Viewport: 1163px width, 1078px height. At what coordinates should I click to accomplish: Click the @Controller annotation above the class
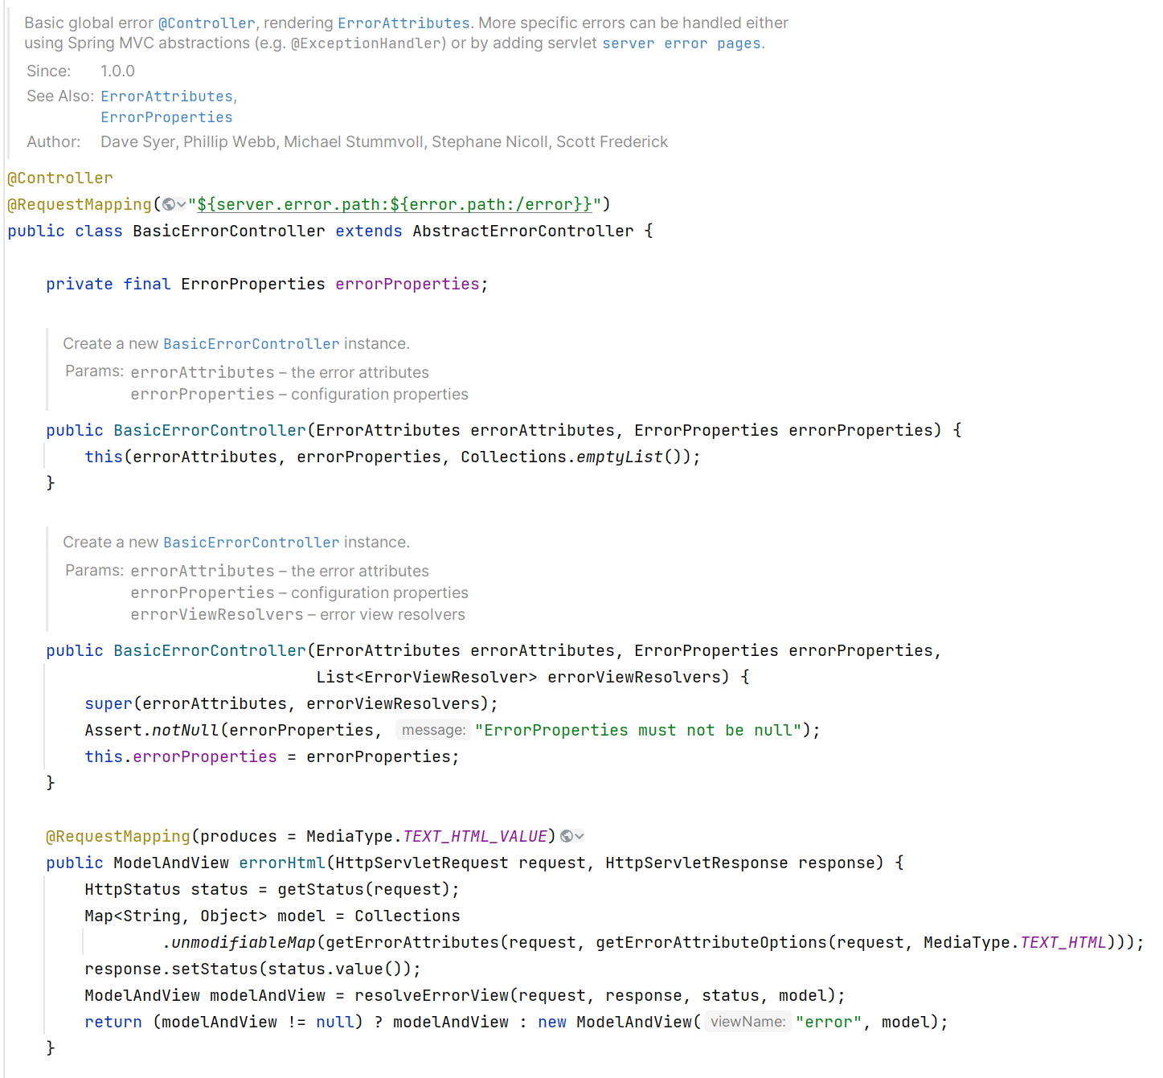tap(60, 178)
